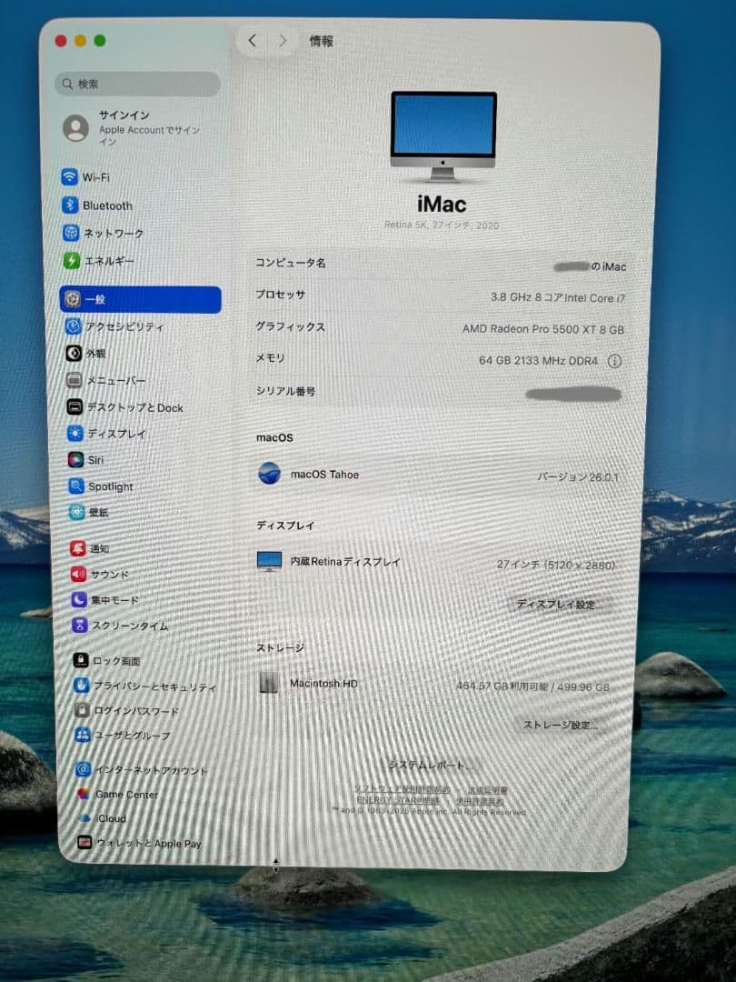This screenshot has width=736, height=982.
Task: Click the forward navigation chevron
Action: (283, 40)
